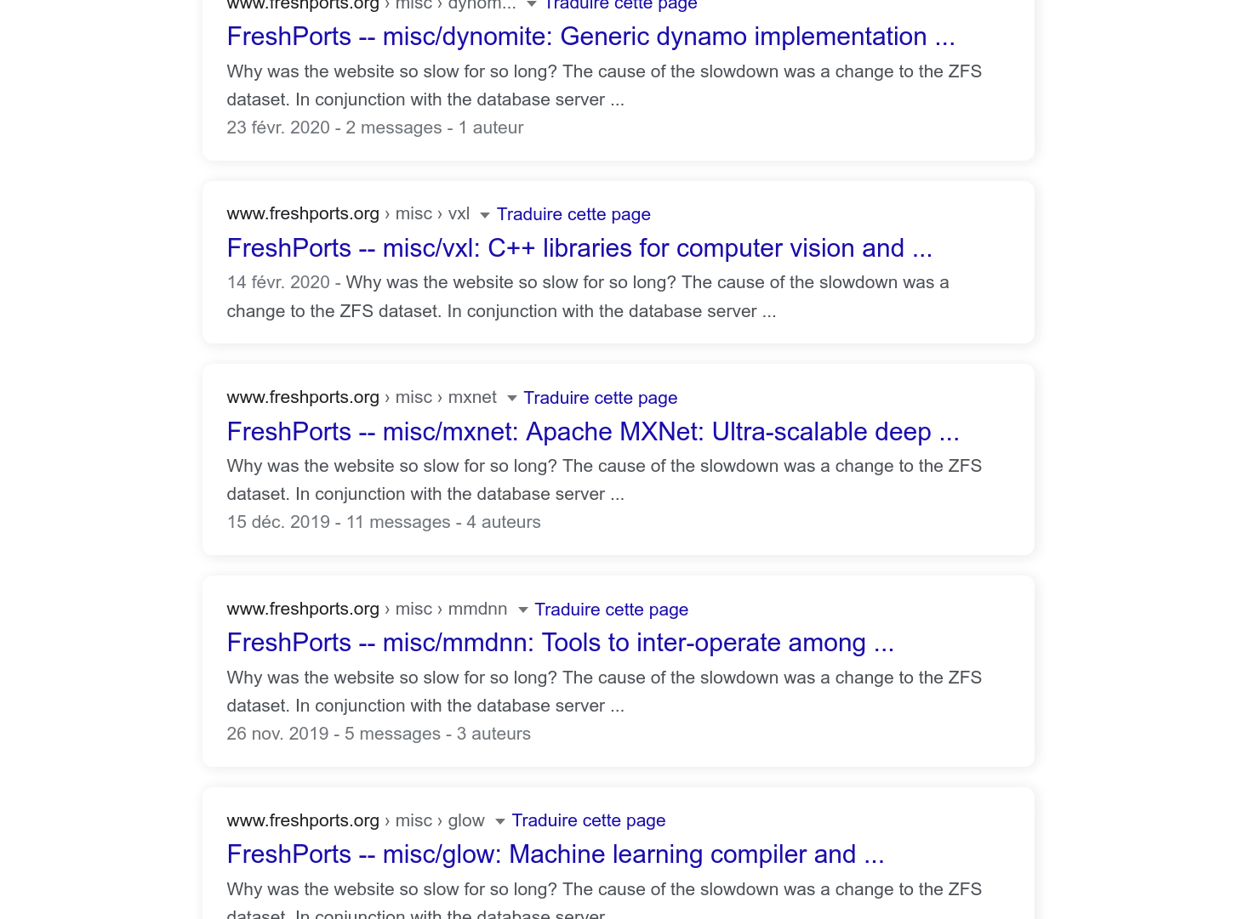Click the mmdnn breadcrumb path segment
Screen dimensions: 1249x919
click(x=477, y=610)
